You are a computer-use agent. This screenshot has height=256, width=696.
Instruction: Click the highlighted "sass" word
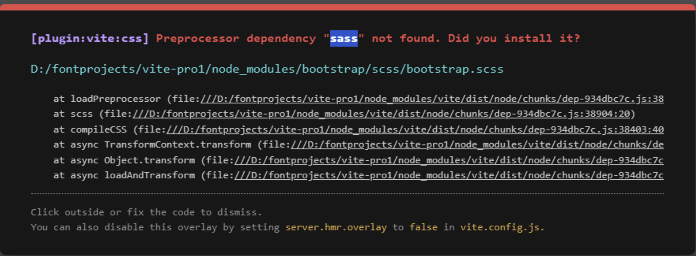point(344,39)
